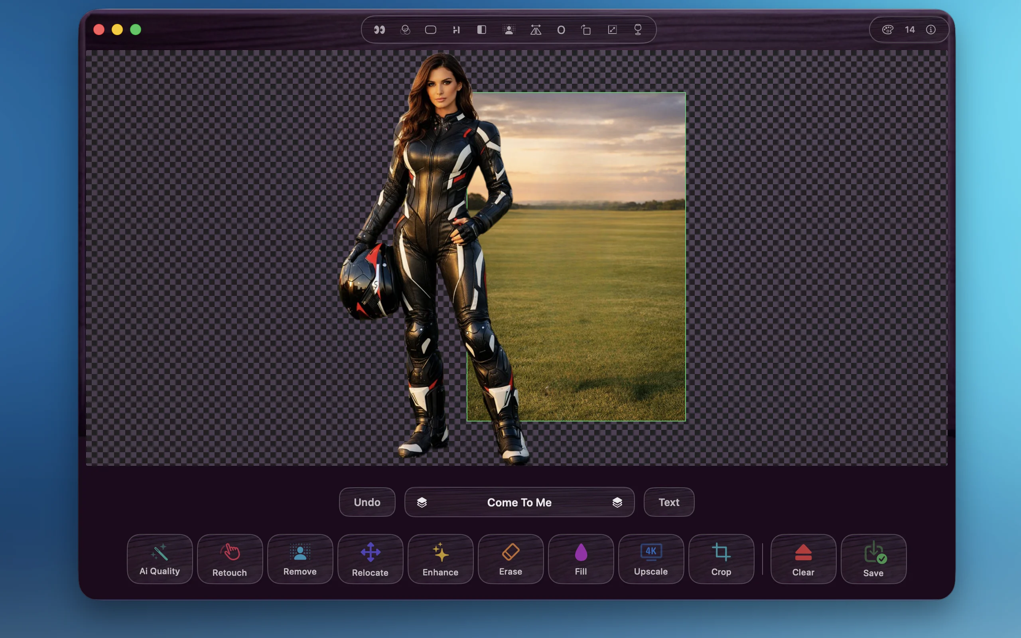
Task: Click the eyes preview icon
Action: tap(379, 30)
